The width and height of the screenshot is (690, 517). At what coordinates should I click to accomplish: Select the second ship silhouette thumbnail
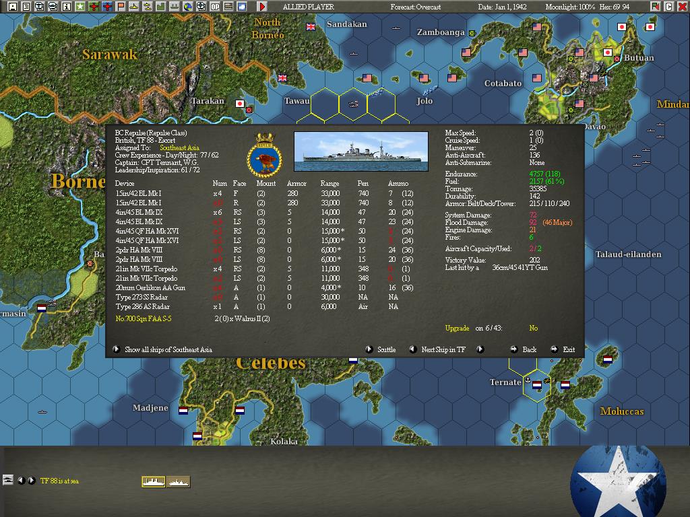tap(178, 482)
